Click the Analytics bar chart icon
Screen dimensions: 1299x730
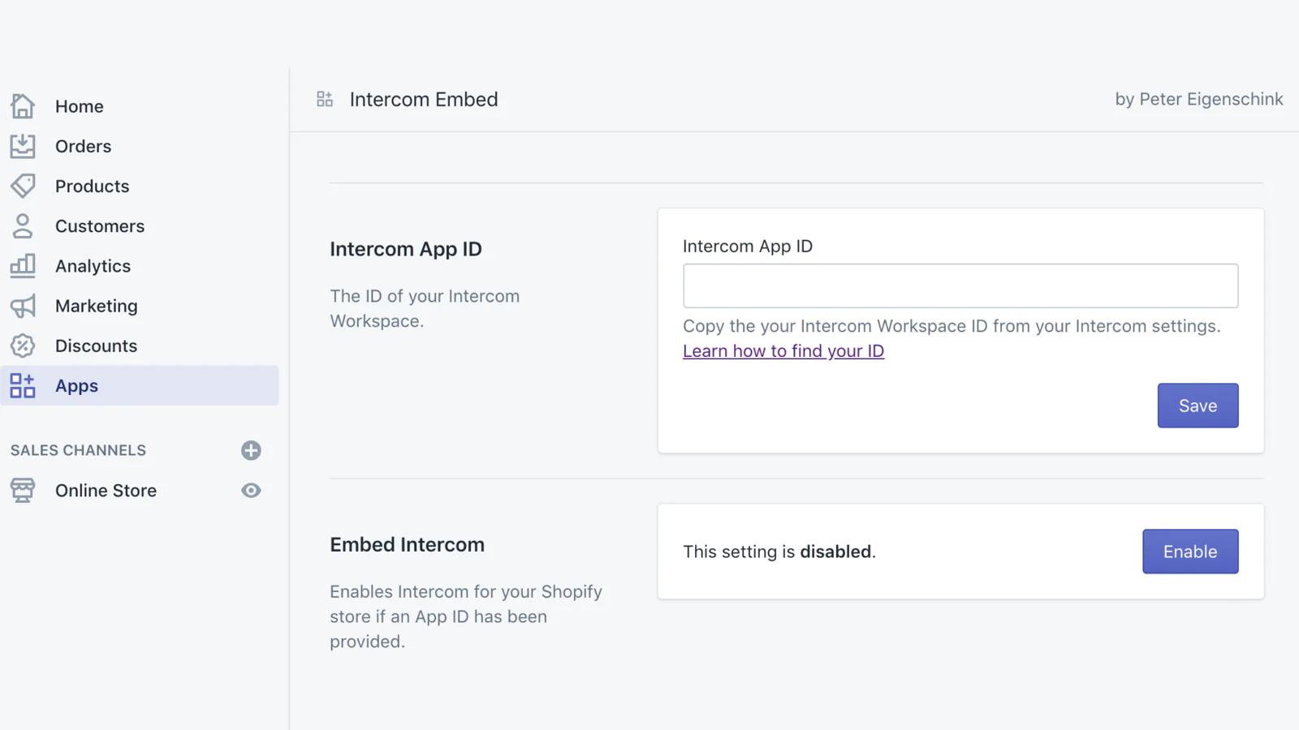tap(23, 265)
